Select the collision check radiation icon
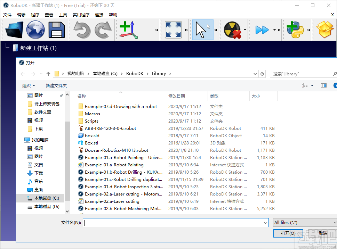The height and width of the screenshot is (249, 337). tap(233, 30)
